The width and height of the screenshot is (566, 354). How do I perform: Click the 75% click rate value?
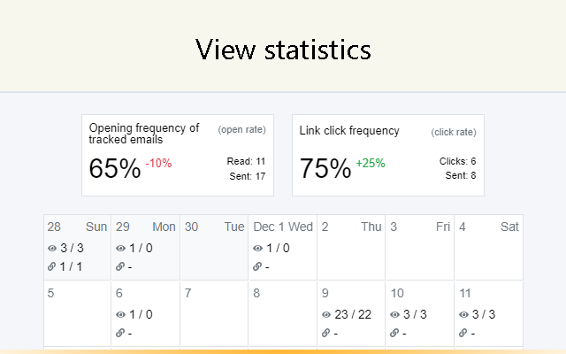click(x=325, y=168)
